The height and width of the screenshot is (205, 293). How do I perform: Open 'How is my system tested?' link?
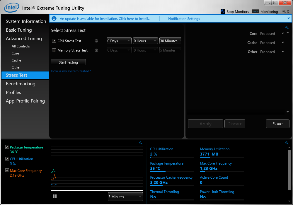(x=71, y=71)
